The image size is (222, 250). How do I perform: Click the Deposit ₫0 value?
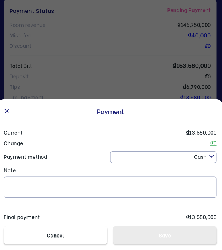208,76
